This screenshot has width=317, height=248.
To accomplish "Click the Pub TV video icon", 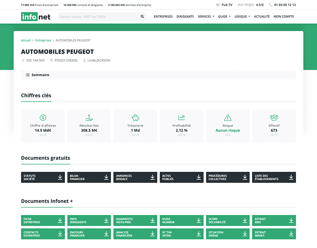I will (218, 5).
